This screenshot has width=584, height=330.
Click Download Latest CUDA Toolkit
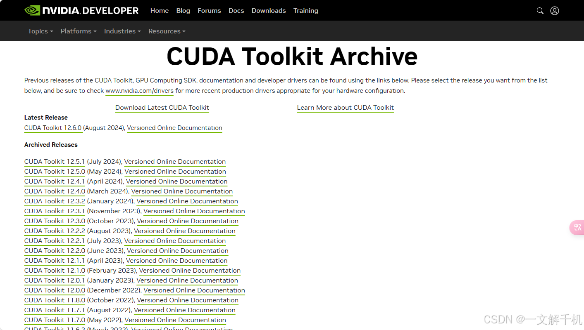162,107
